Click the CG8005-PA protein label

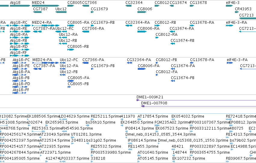click(x=79, y=78)
